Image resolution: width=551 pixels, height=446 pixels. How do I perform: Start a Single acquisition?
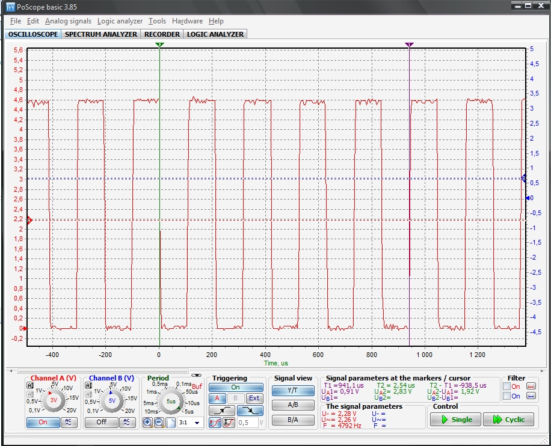click(x=455, y=420)
